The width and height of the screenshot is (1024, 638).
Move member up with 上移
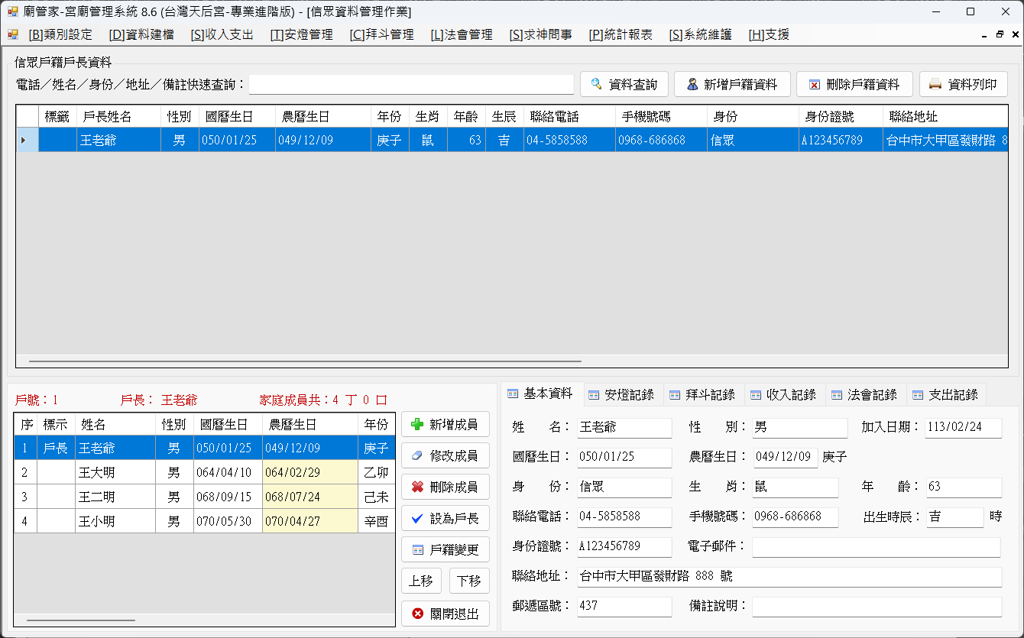(x=421, y=581)
